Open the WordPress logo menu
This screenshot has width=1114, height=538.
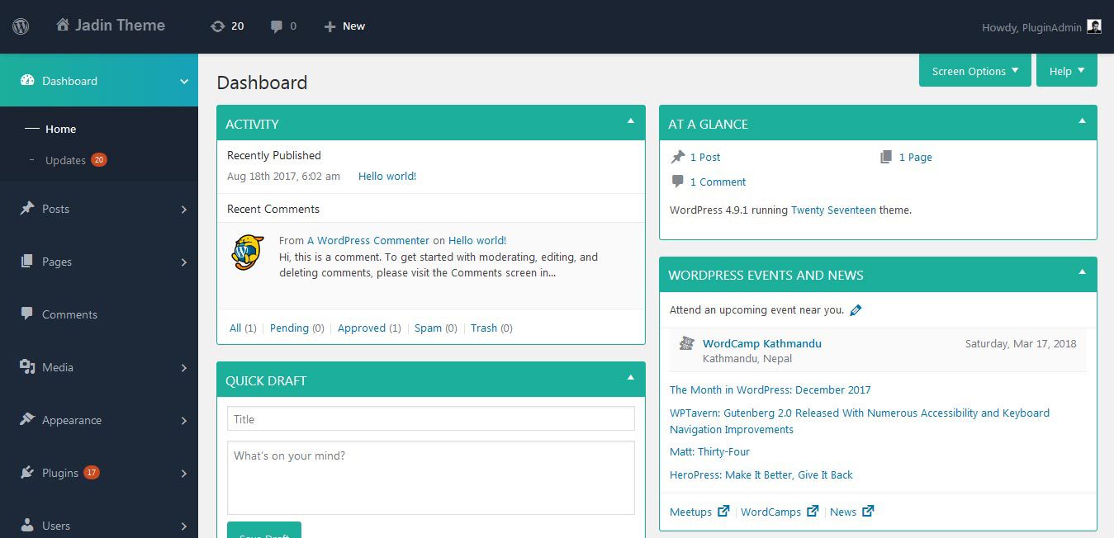21,26
